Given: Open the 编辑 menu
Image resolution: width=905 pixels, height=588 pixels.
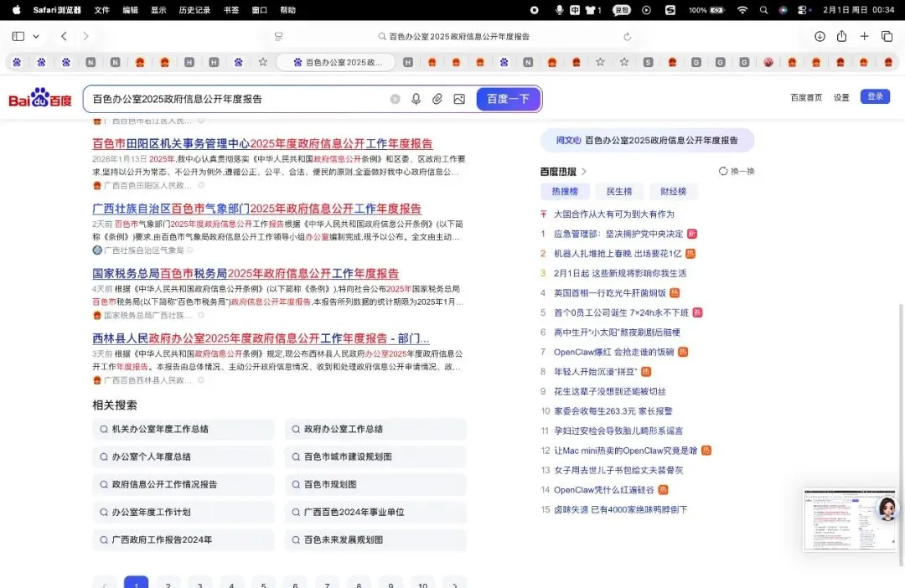Looking at the screenshot, I should (130, 10).
